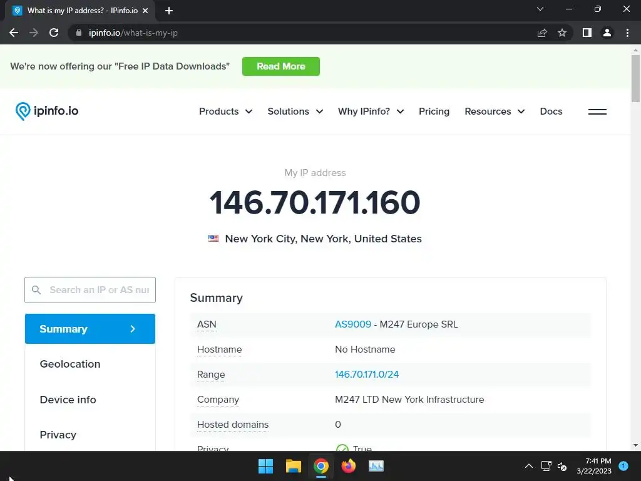641x481 pixels.
Task: Open Windows Start menu
Action: pyautogui.click(x=265, y=466)
